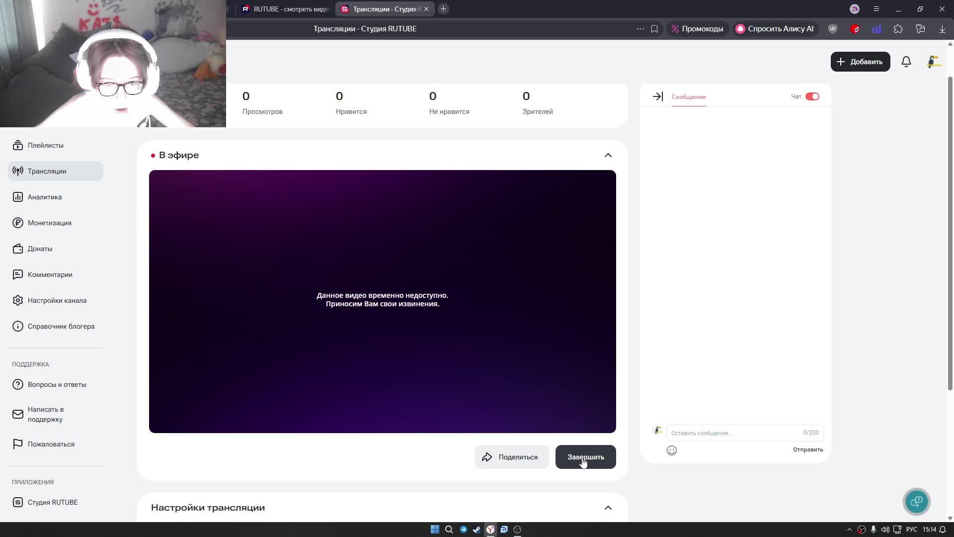The width and height of the screenshot is (954, 537).
Task: Collapse the В эфире section
Action: 608,155
